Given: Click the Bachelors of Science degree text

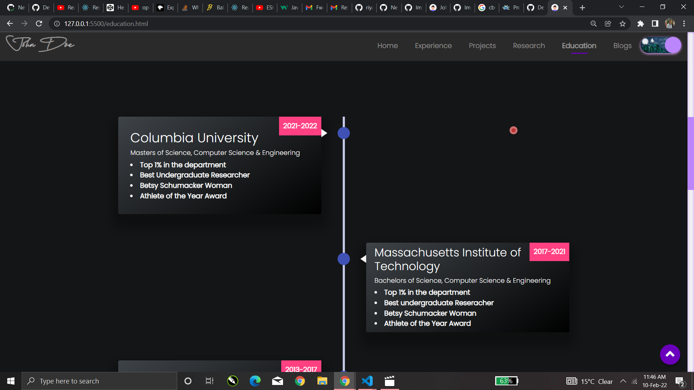Looking at the screenshot, I should 462,281.
